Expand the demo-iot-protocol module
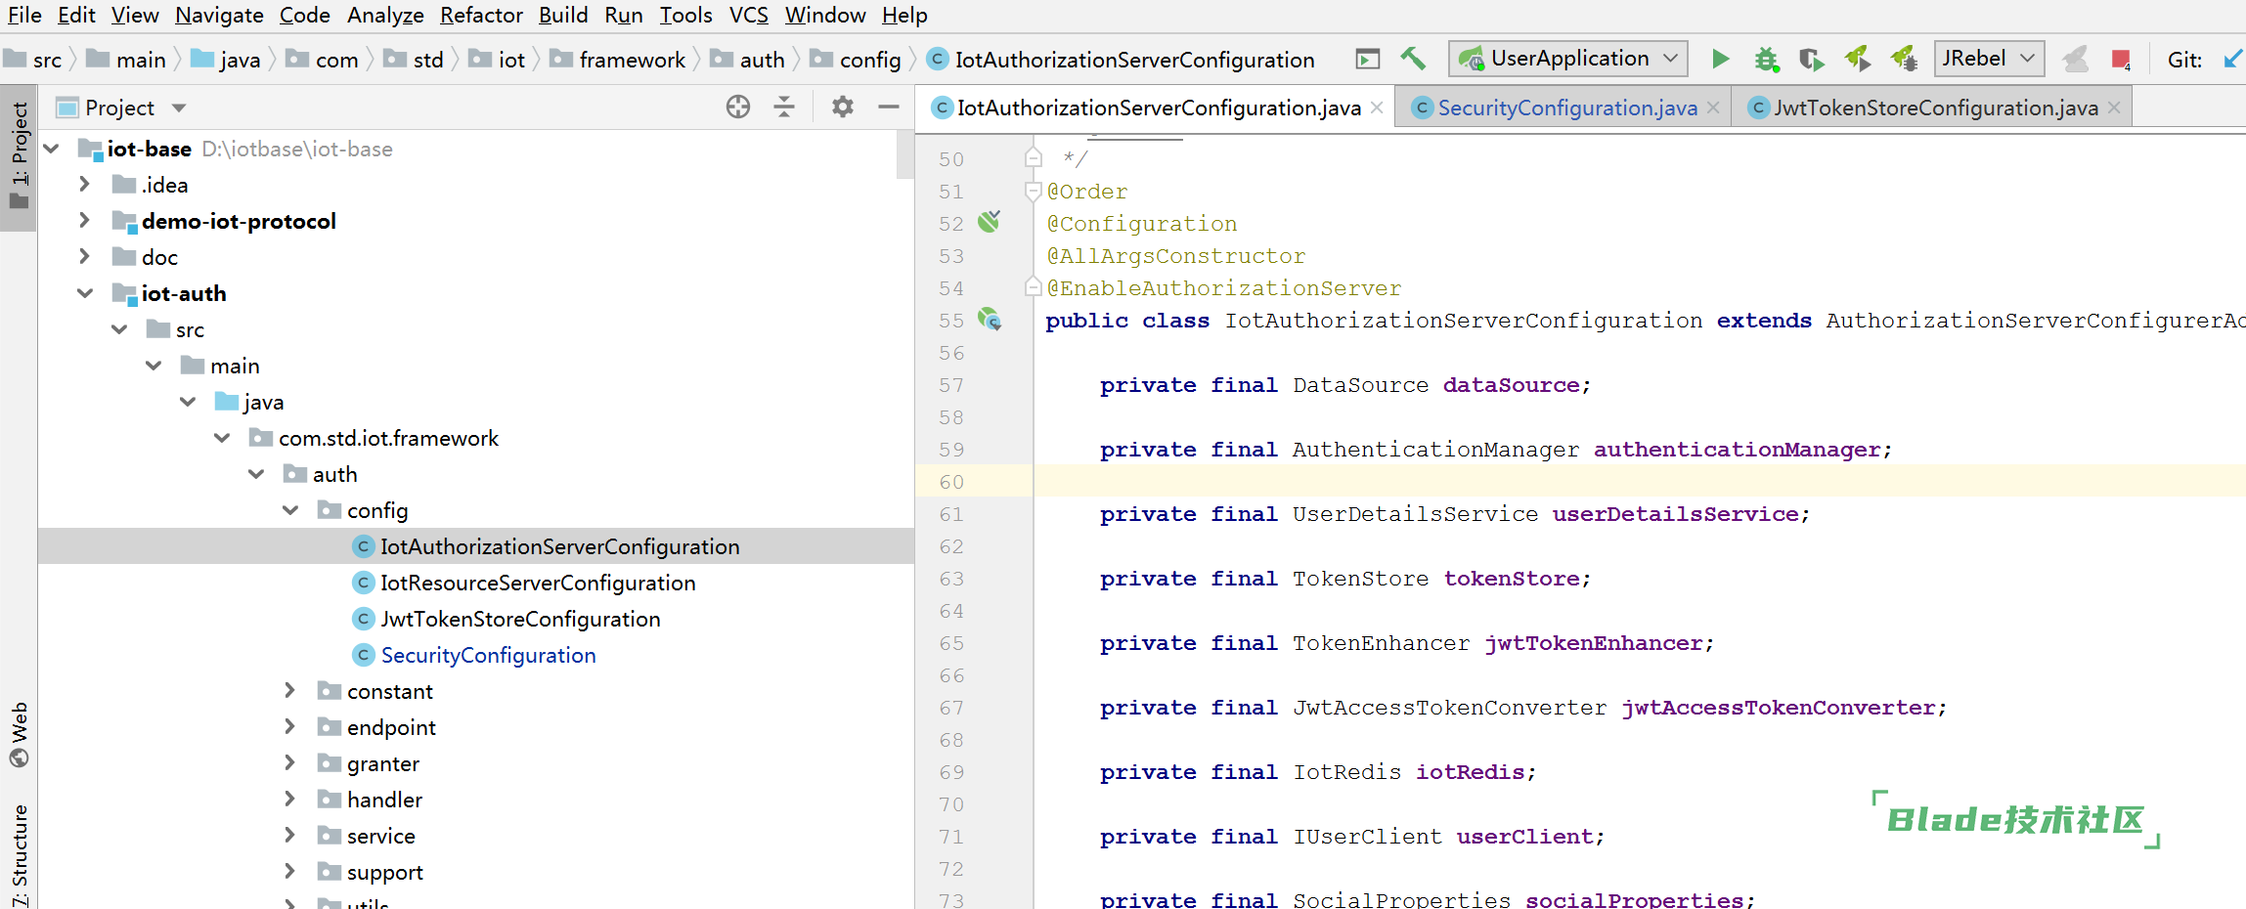The width and height of the screenshot is (2246, 909). click(x=84, y=220)
